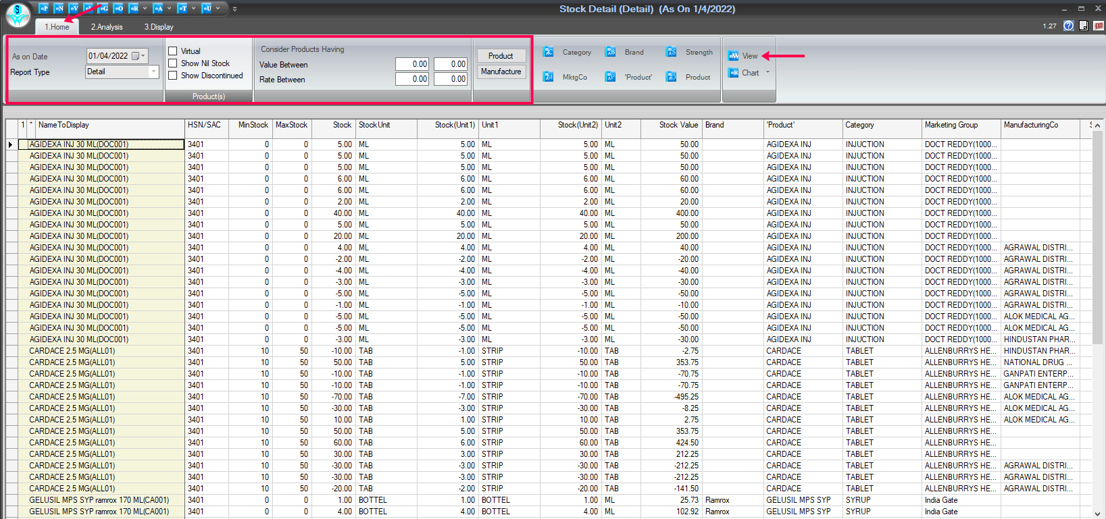Open the As on Date calendar picker
This screenshot has height=519, width=1106.
coord(139,56)
